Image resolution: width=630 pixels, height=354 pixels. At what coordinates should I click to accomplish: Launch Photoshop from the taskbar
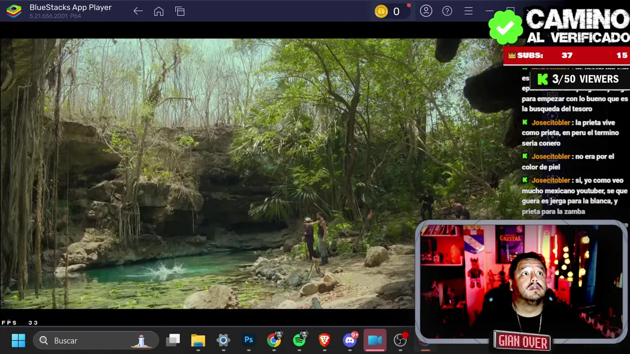pyautogui.click(x=249, y=340)
